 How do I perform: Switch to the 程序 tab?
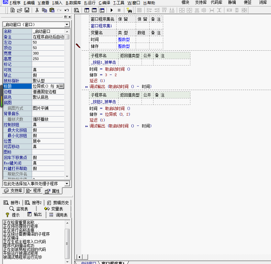pyautogui.click(x=34, y=191)
